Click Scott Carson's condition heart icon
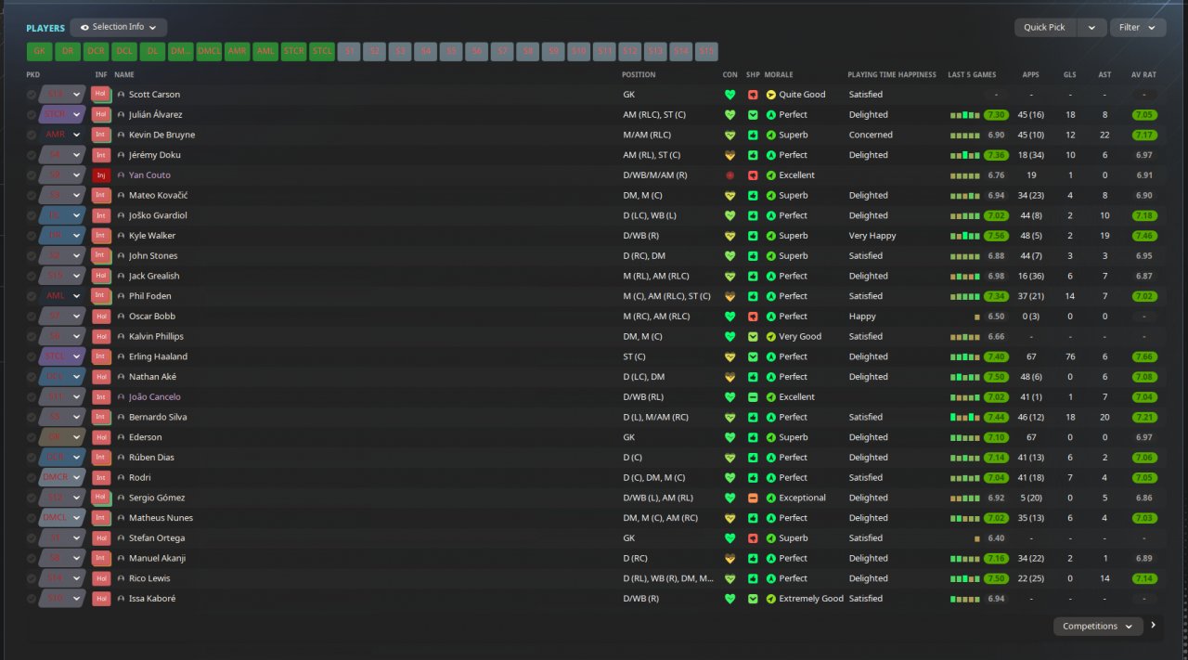The width and height of the screenshot is (1188, 660). point(730,95)
